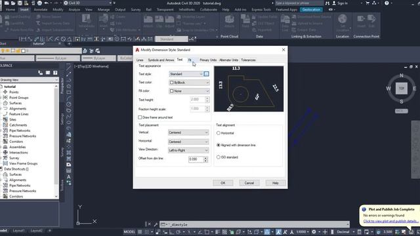This screenshot has height=236, width=420.
Task: Click the Plot printer icon in the title bar
Action: (39, 3)
